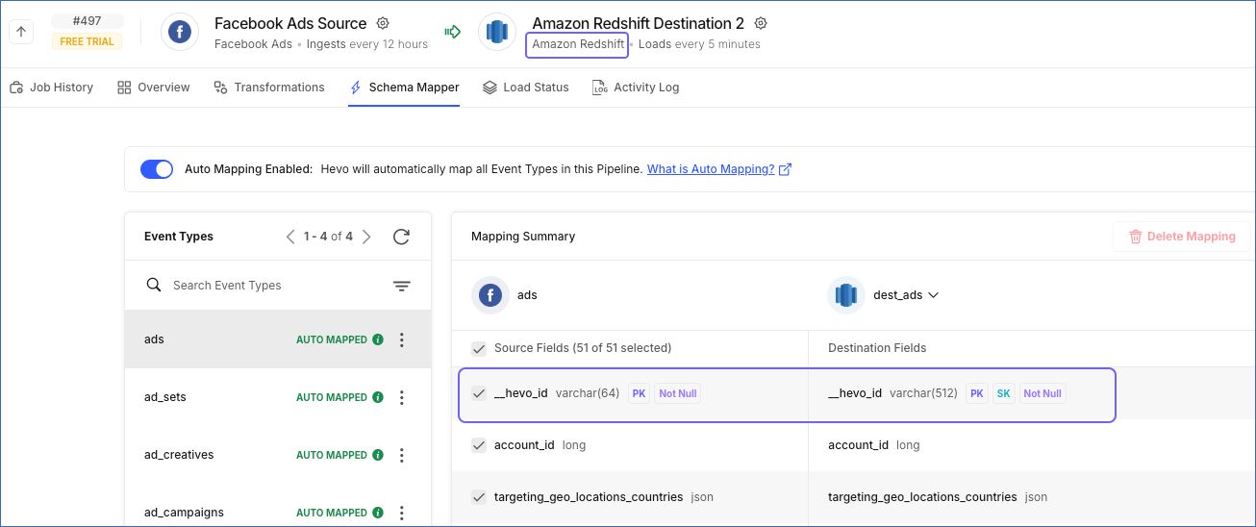Click the Amazon Redshift logo in header

click(x=496, y=32)
